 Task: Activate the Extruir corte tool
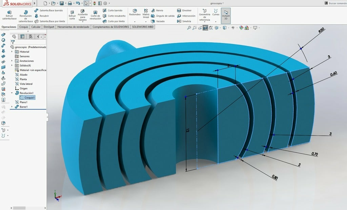[72, 15]
